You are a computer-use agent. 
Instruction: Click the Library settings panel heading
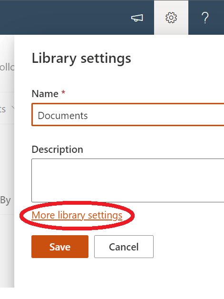point(81,59)
